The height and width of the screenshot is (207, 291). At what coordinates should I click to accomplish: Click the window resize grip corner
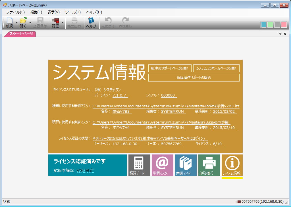click(x=287, y=202)
